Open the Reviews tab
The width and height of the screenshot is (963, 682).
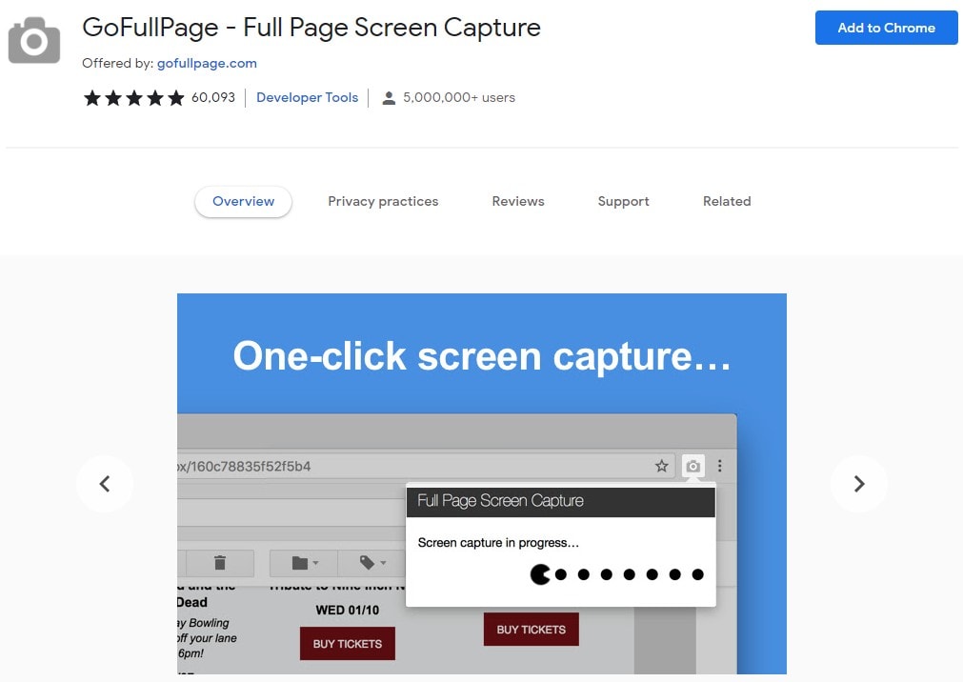click(x=518, y=202)
